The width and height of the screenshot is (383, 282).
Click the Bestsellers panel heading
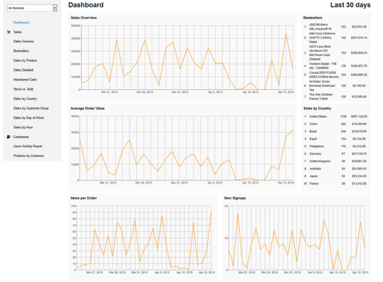coord(313,18)
